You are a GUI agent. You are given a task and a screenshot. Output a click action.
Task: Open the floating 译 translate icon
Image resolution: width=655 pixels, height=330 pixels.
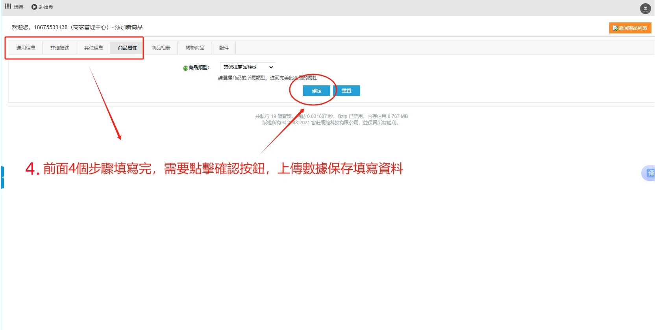(649, 173)
